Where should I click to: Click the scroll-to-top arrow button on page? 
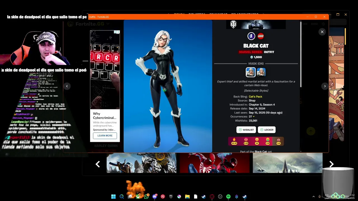click(311, 131)
